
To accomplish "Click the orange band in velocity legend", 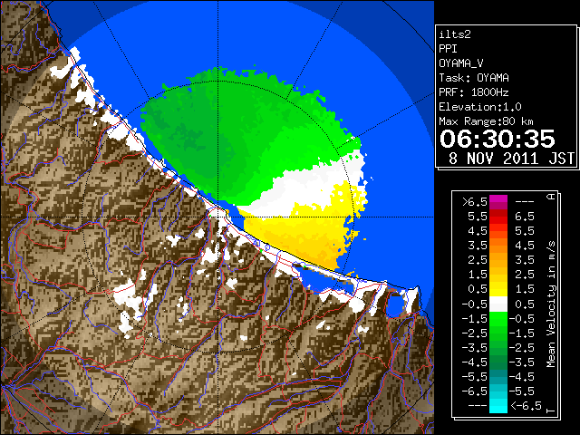I will pyautogui.click(x=498, y=246).
